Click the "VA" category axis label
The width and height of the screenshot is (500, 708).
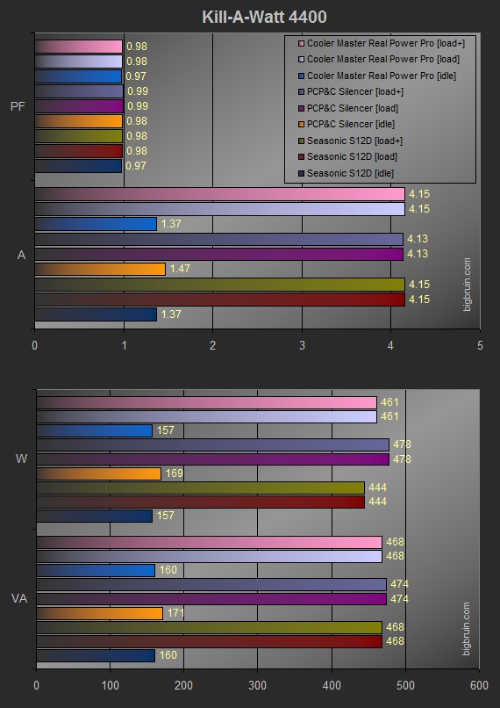click(19, 599)
